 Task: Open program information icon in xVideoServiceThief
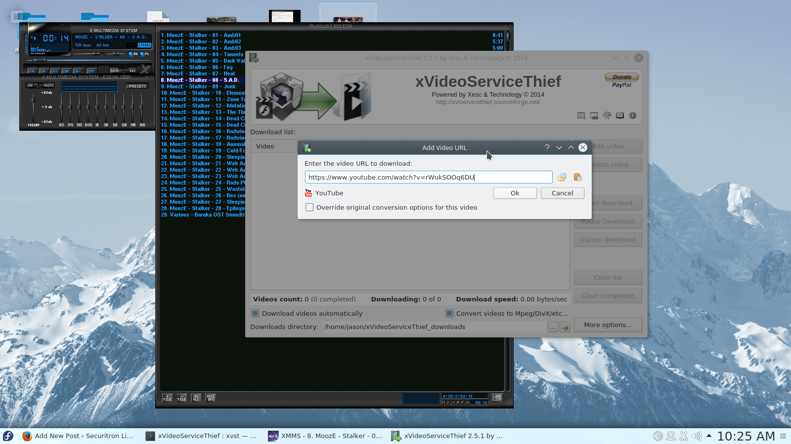(x=633, y=115)
